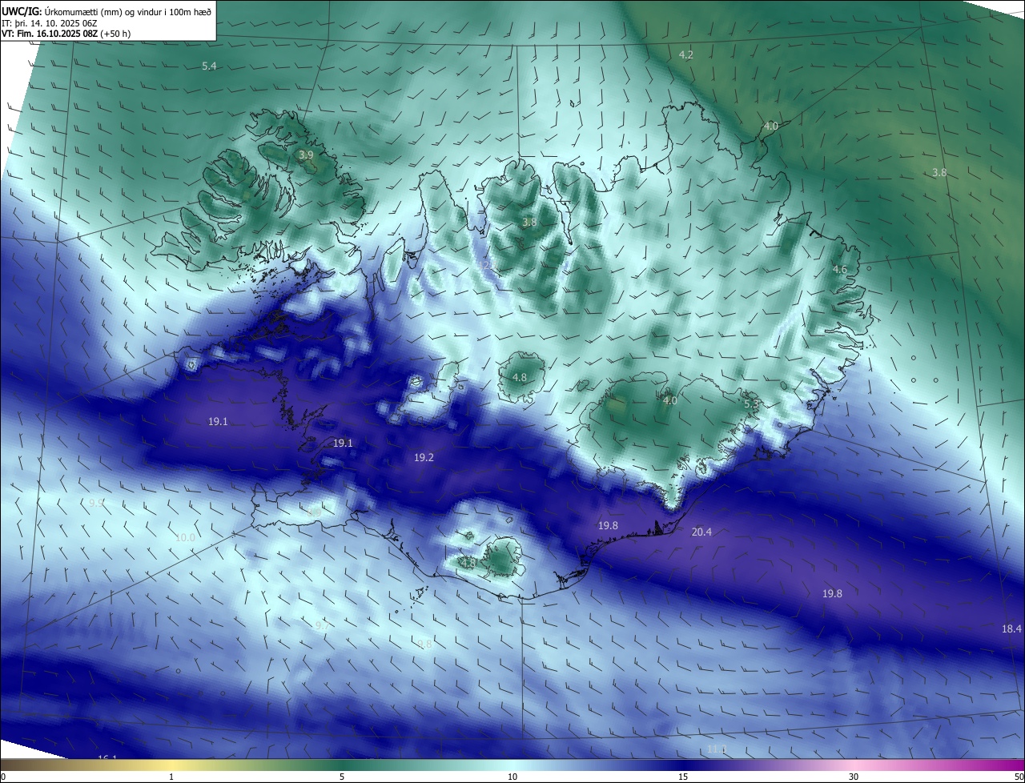The width and height of the screenshot is (1025, 783).
Task: Click the '4.6' value label near the east coast
Action: tap(839, 270)
